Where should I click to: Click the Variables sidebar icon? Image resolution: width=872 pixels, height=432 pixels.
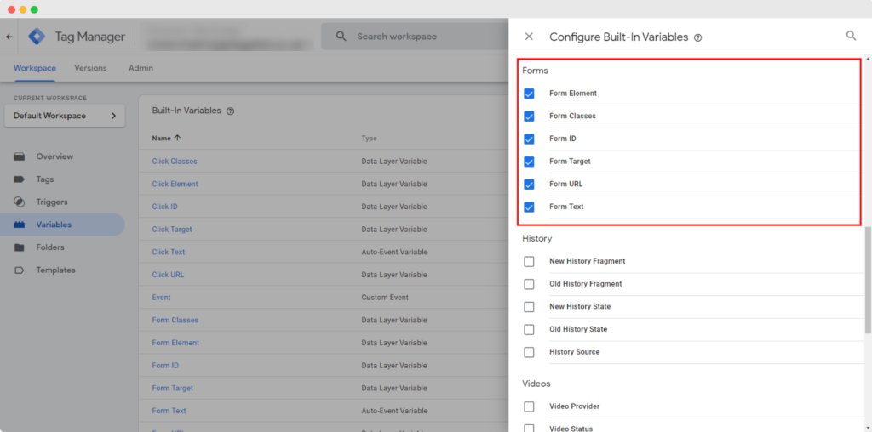pyautogui.click(x=20, y=225)
